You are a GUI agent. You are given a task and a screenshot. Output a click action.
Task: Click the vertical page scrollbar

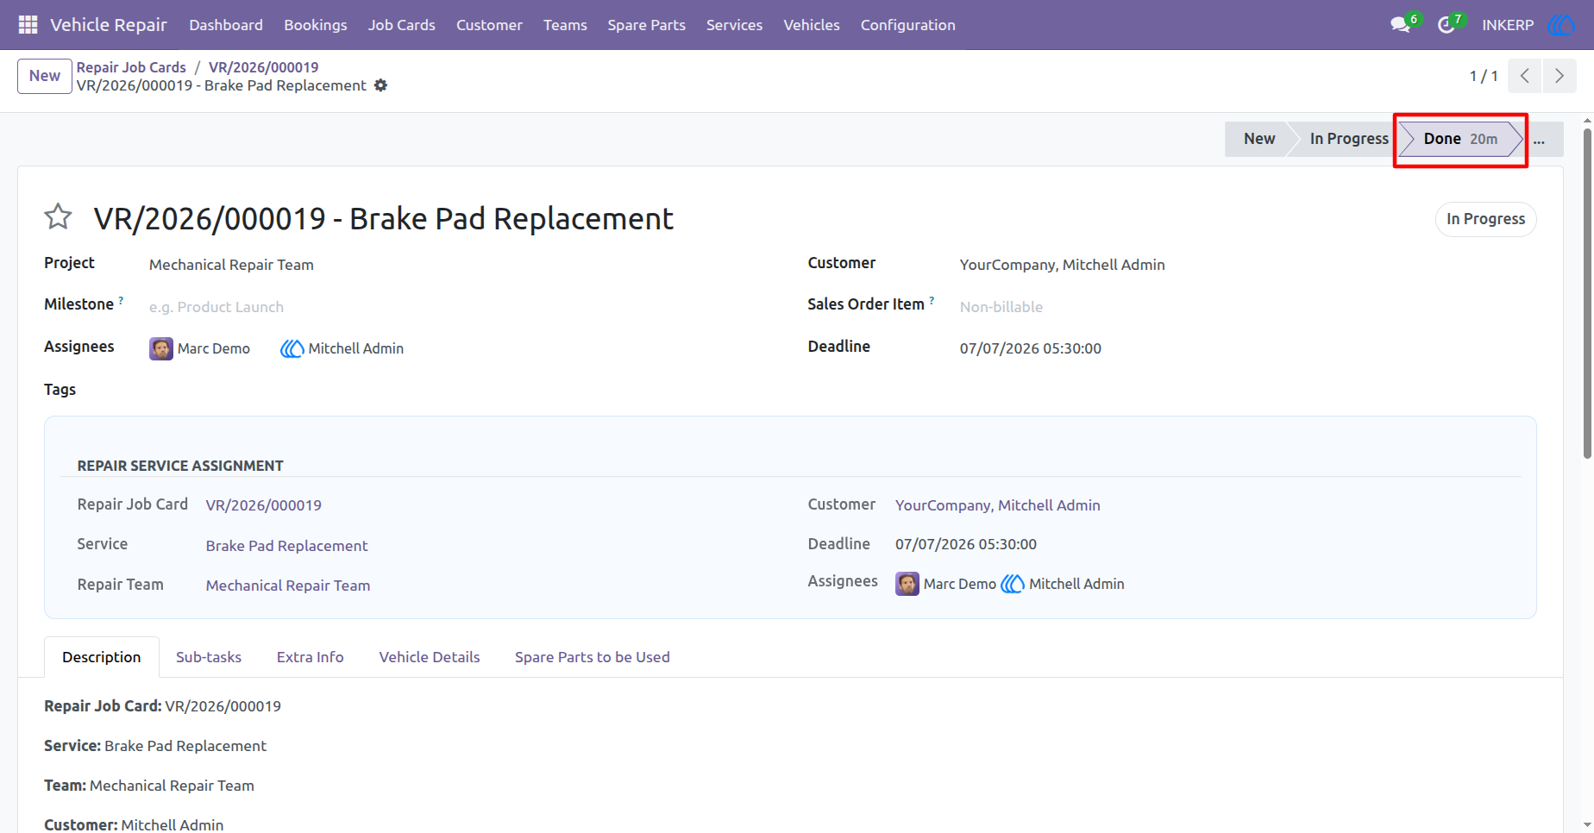point(1587,293)
